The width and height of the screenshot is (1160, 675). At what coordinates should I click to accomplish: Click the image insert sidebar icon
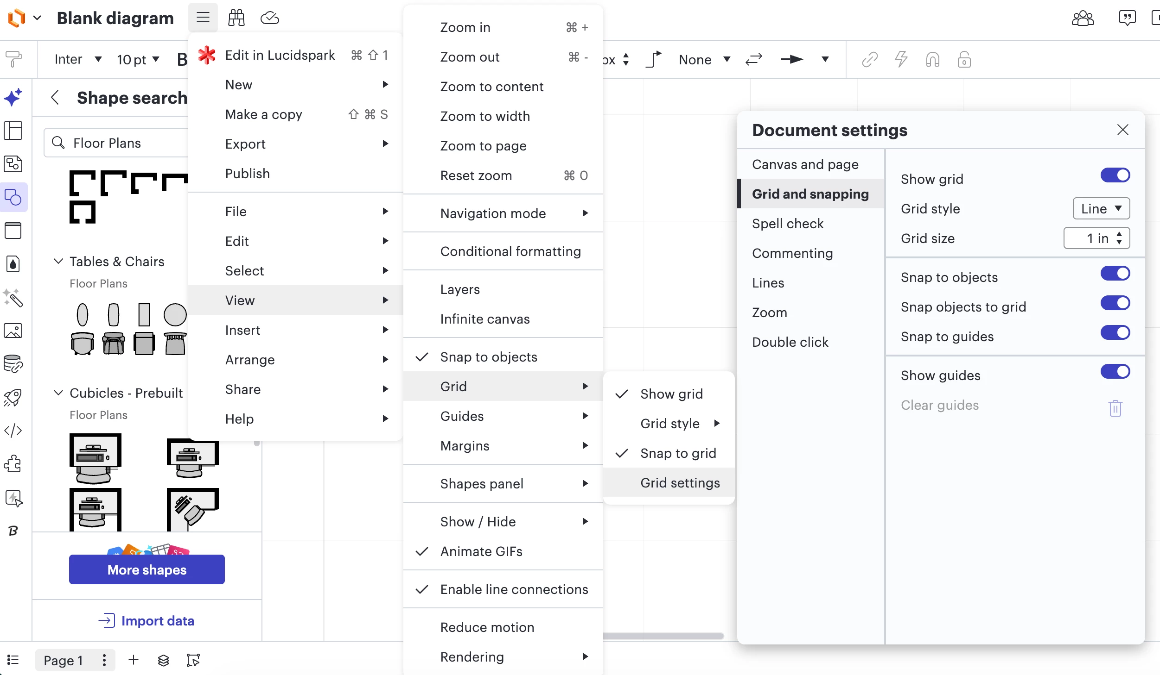click(13, 331)
